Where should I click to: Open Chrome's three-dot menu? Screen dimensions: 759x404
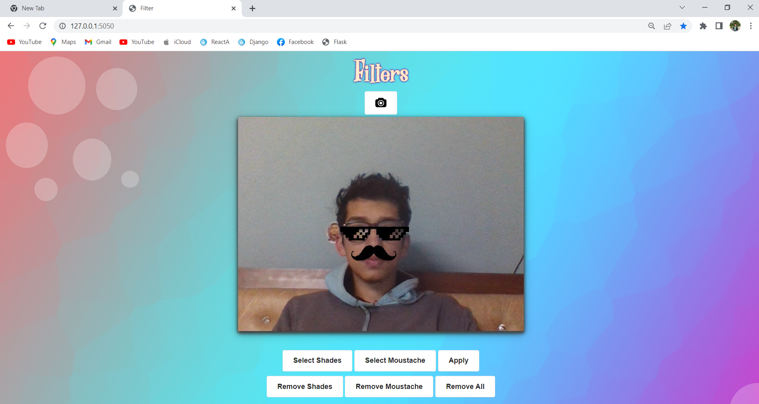[750, 26]
